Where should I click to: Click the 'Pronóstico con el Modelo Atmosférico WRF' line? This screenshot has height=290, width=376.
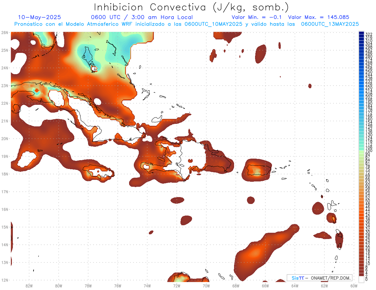pos(186,24)
